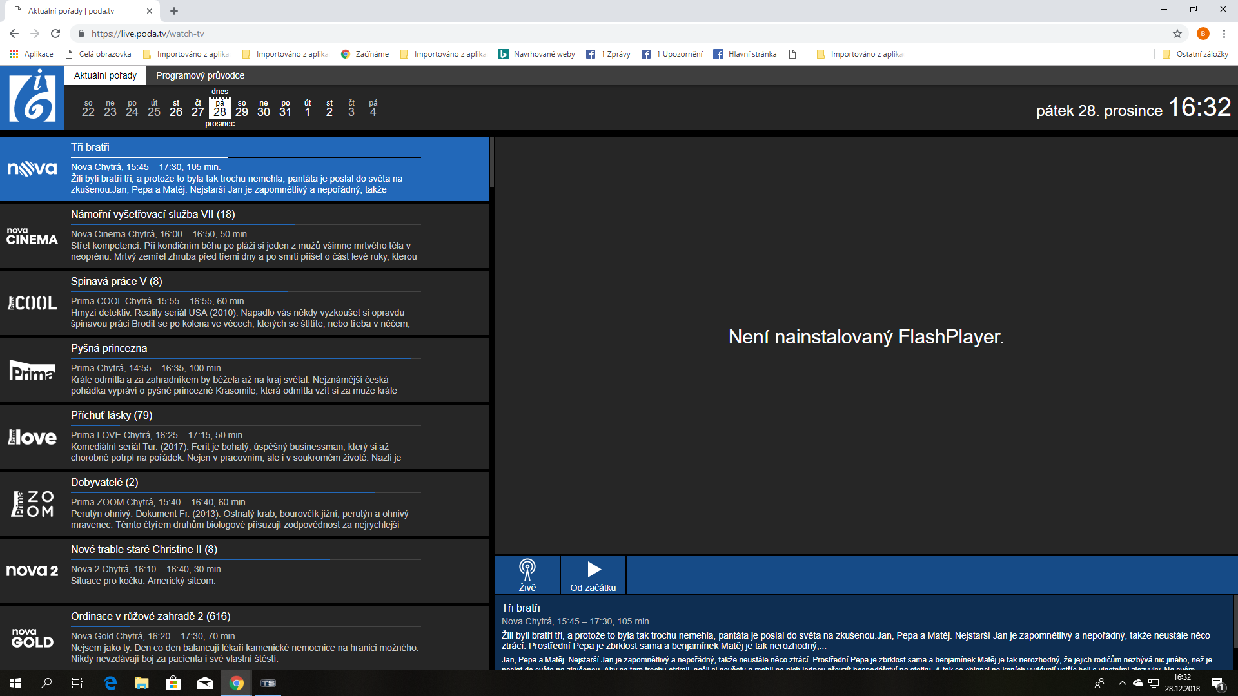The image size is (1238, 696).
Task: Open Facebook 1 Upozornění bookmark
Action: pyautogui.click(x=672, y=54)
